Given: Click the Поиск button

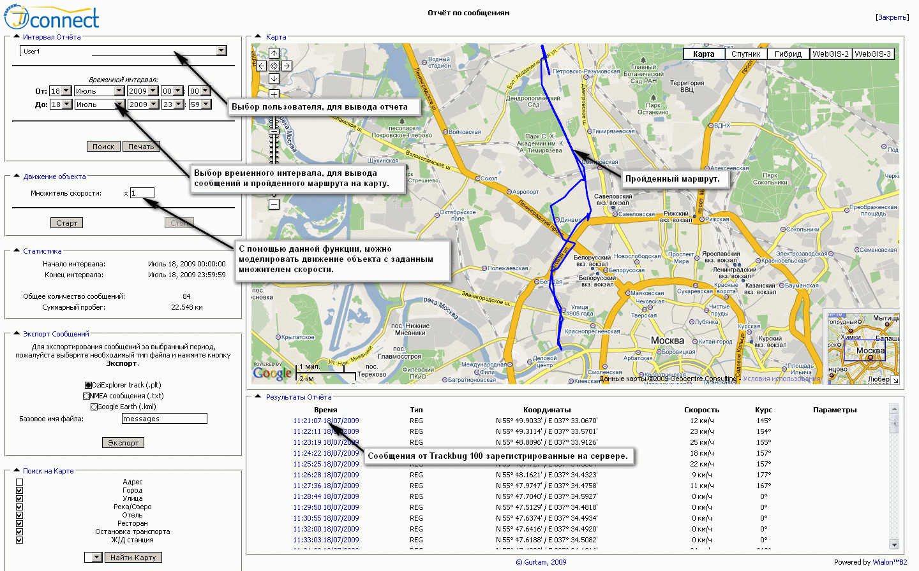Looking at the screenshot, I should click(103, 147).
